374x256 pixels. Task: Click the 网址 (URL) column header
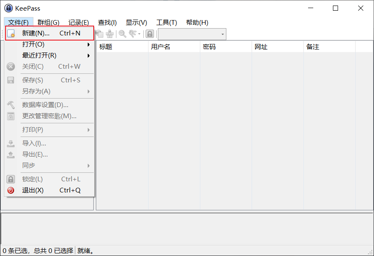pos(277,47)
